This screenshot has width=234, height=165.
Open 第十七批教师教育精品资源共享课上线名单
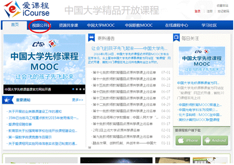124,72
